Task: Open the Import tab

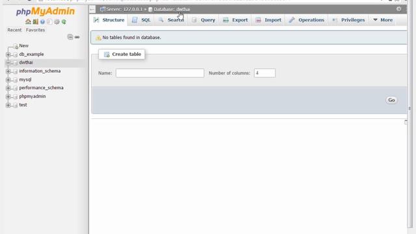Action: pos(268,20)
